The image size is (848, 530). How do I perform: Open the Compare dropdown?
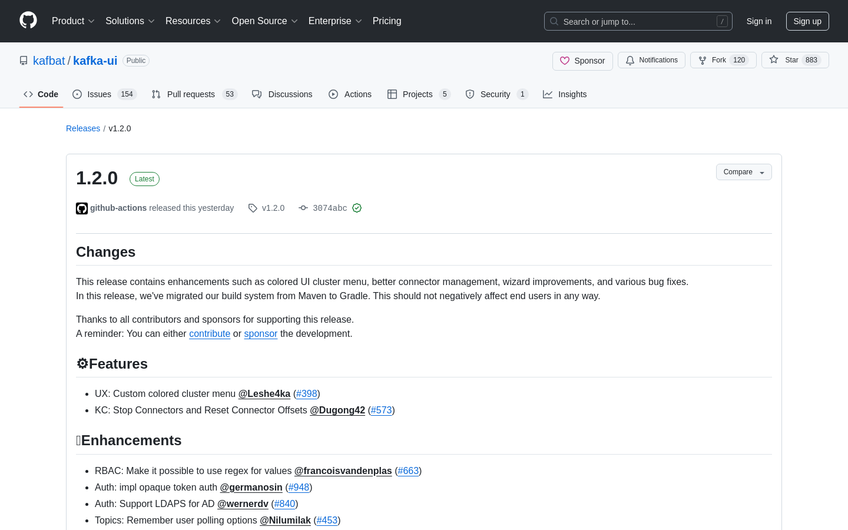744,172
